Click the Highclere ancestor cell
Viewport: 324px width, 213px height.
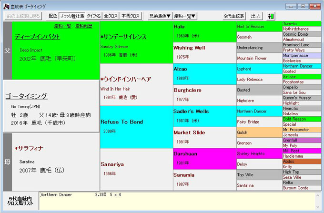click(x=259, y=101)
